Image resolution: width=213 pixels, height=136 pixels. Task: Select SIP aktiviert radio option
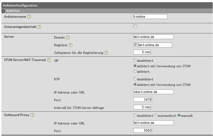(135, 71)
